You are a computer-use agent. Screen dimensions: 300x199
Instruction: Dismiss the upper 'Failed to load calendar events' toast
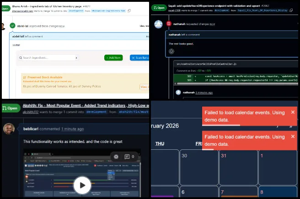pyautogui.click(x=293, y=112)
